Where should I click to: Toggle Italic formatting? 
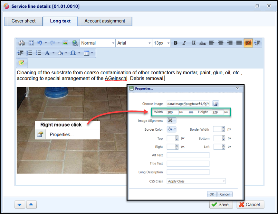click(x=184, y=43)
